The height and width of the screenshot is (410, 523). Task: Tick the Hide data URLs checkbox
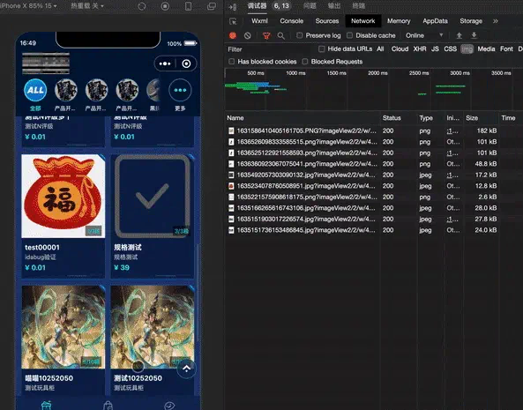tap(322, 49)
